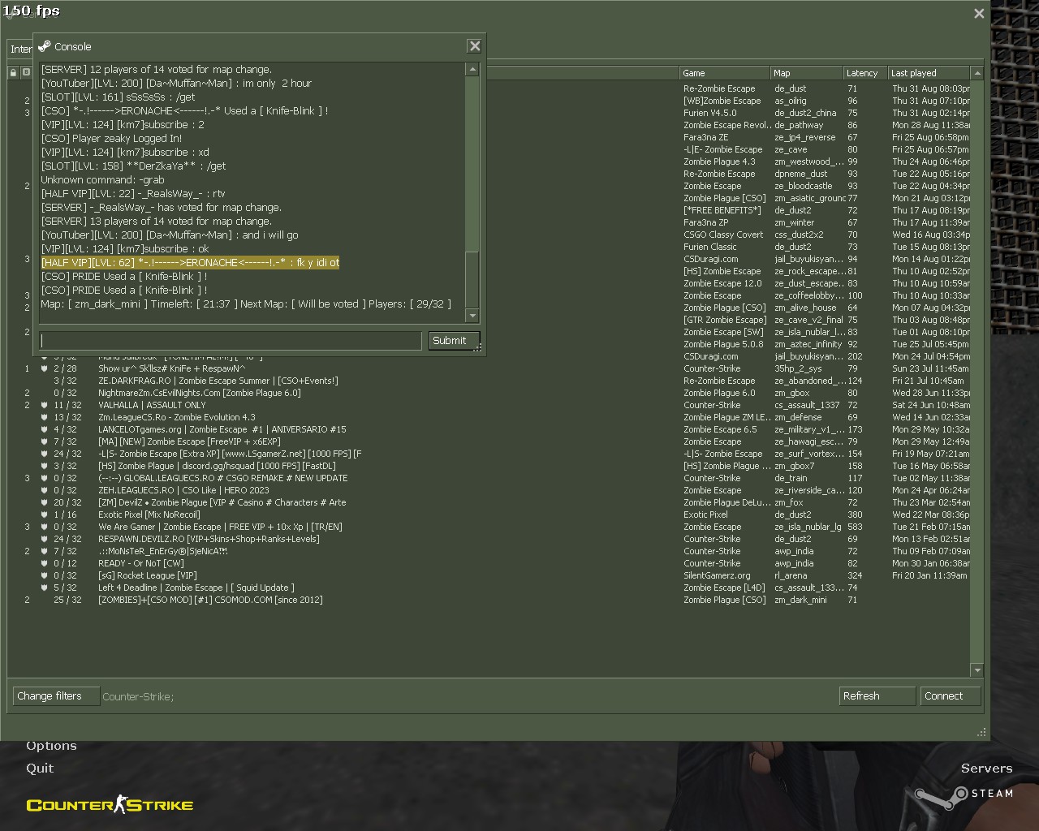
Task: Click the 'Counter-Strike;' filter status text
Action: point(138,696)
